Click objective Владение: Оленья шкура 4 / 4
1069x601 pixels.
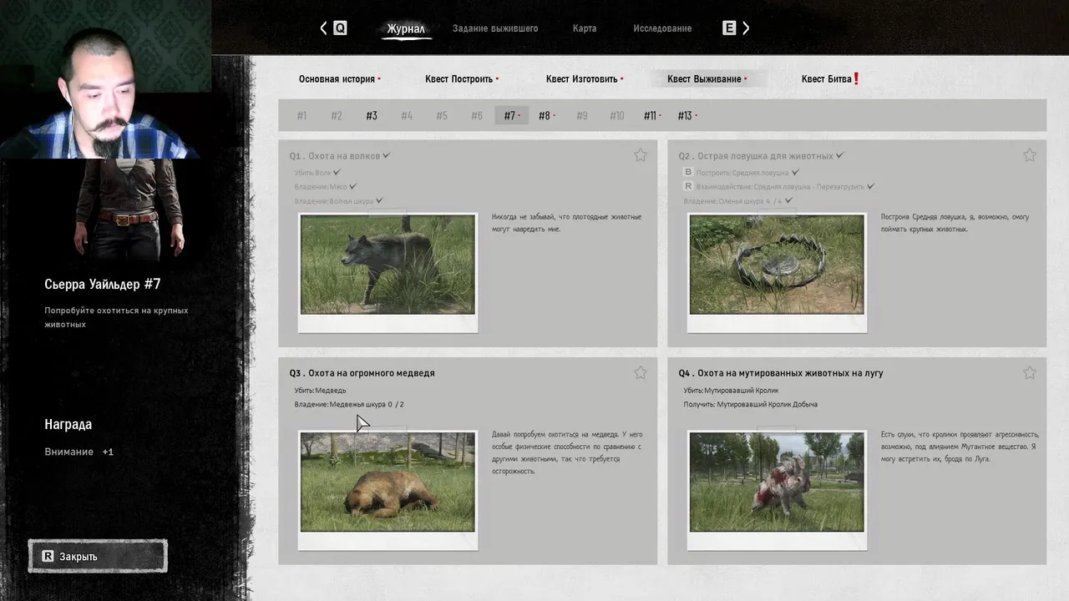click(x=732, y=201)
